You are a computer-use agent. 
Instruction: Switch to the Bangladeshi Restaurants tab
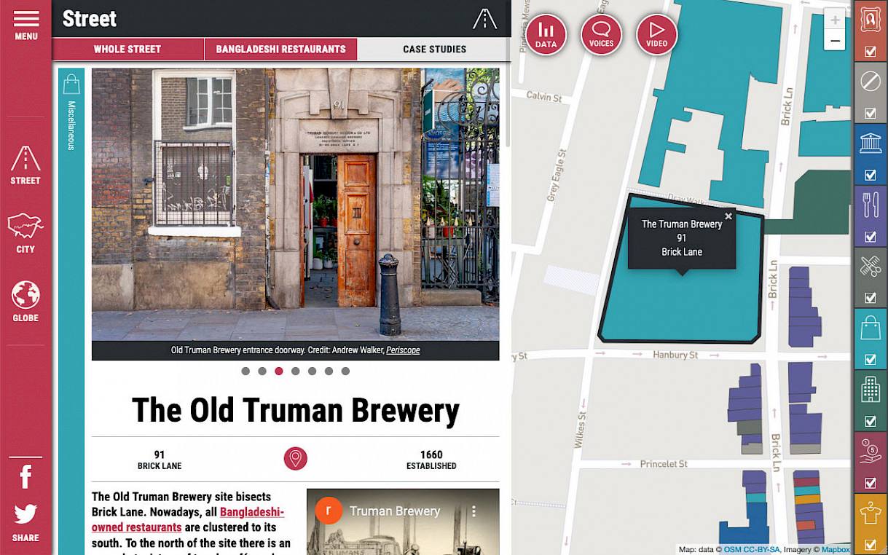pyautogui.click(x=280, y=50)
